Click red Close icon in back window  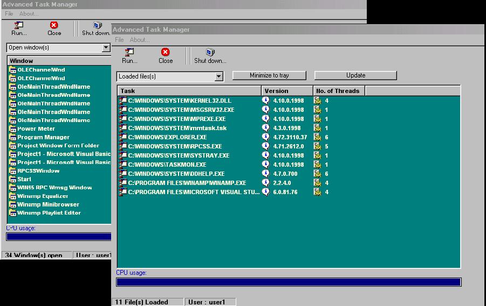pos(54,25)
